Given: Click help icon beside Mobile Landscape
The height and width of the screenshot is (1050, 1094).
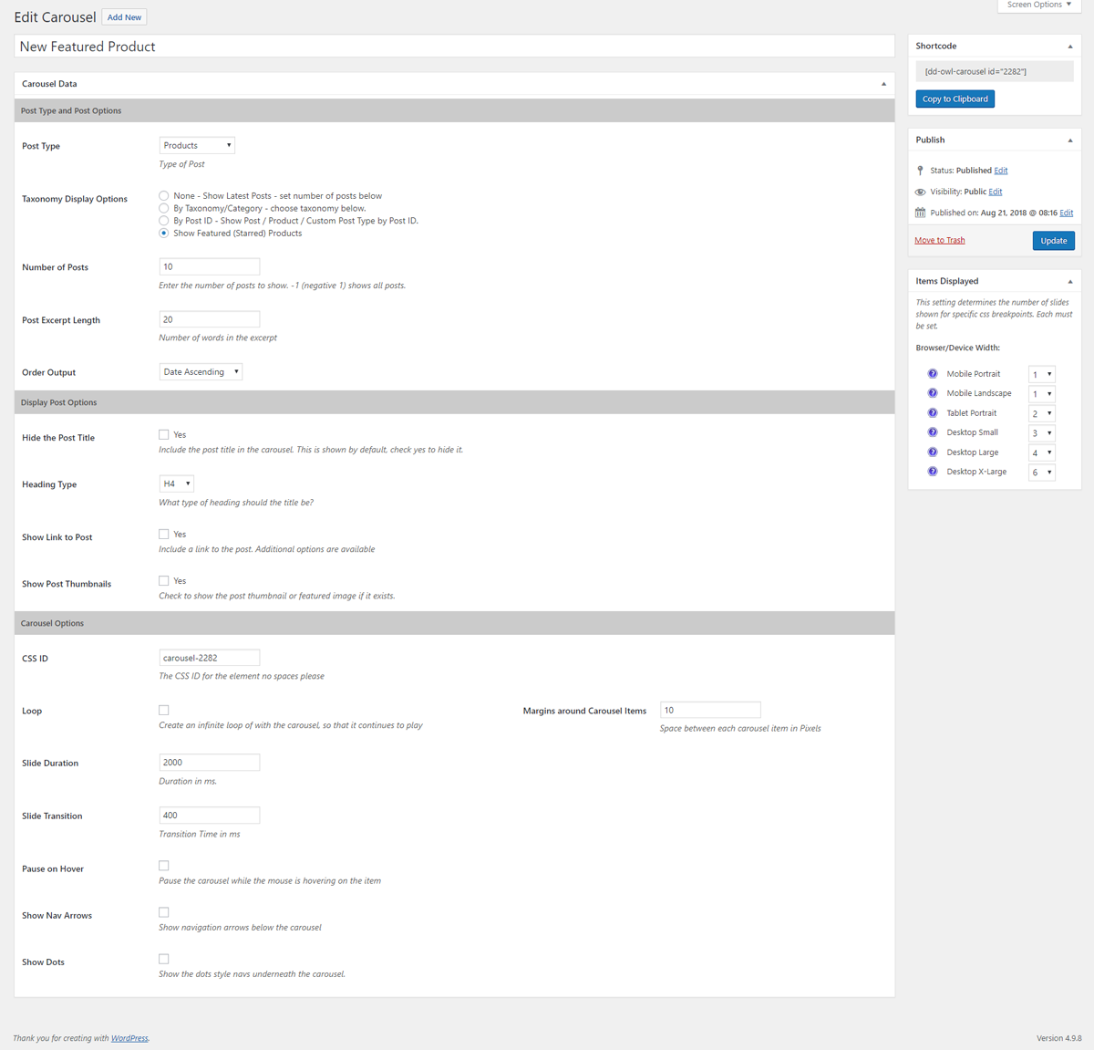Looking at the screenshot, I should coord(933,393).
